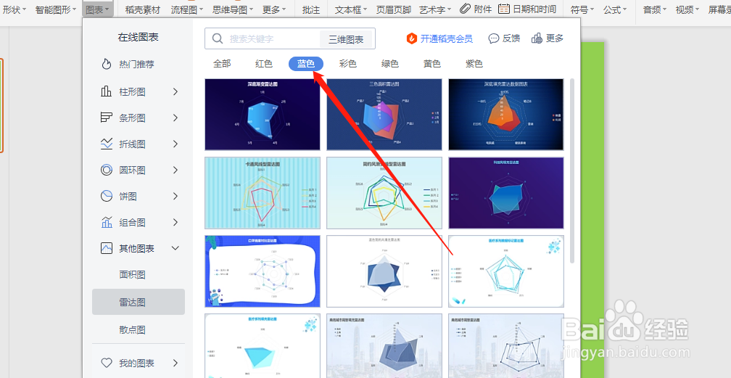Viewport: 731px width, 378px height.
Task: Click the 柱形图 bar chart icon
Action: 107,91
